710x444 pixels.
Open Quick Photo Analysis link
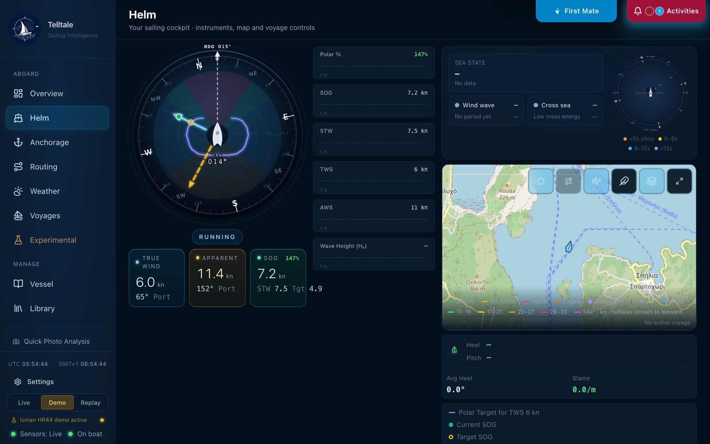57,342
